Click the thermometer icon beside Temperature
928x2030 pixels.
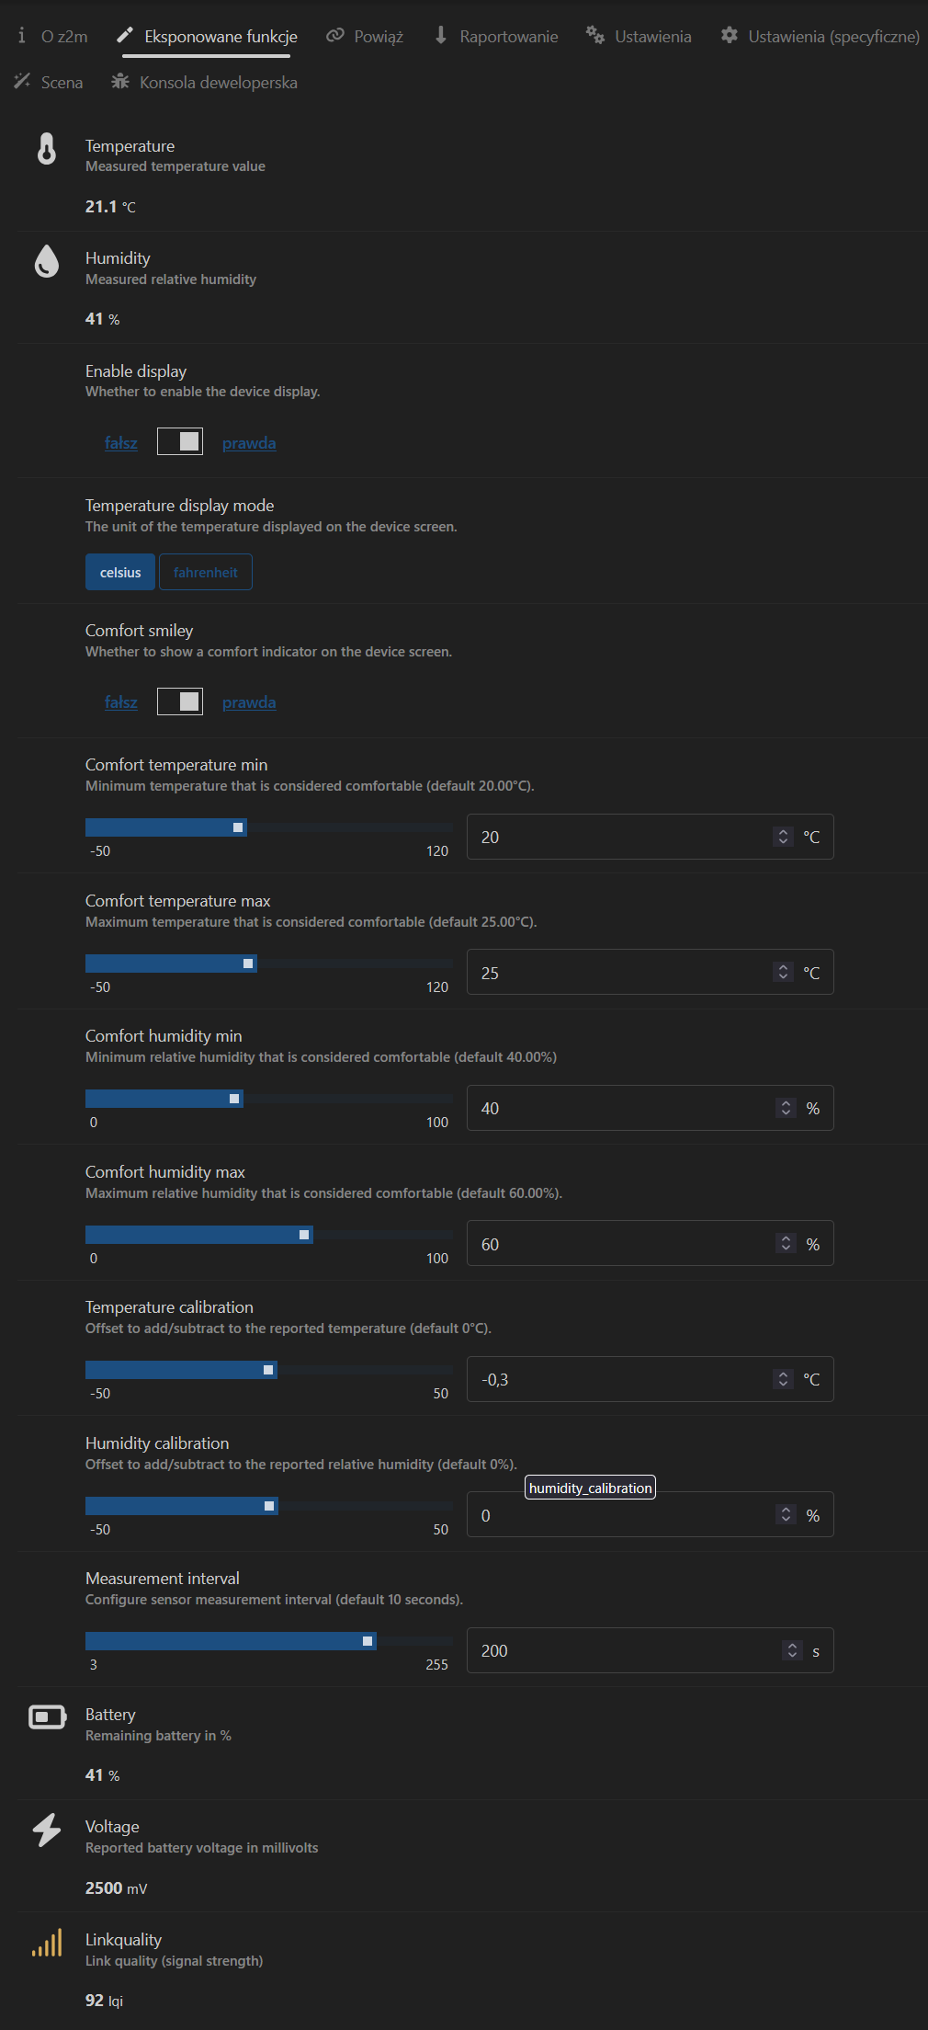pyautogui.click(x=47, y=148)
